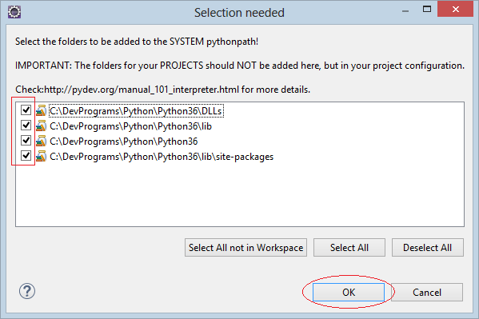Click the Deselect All button

click(x=427, y=248)
